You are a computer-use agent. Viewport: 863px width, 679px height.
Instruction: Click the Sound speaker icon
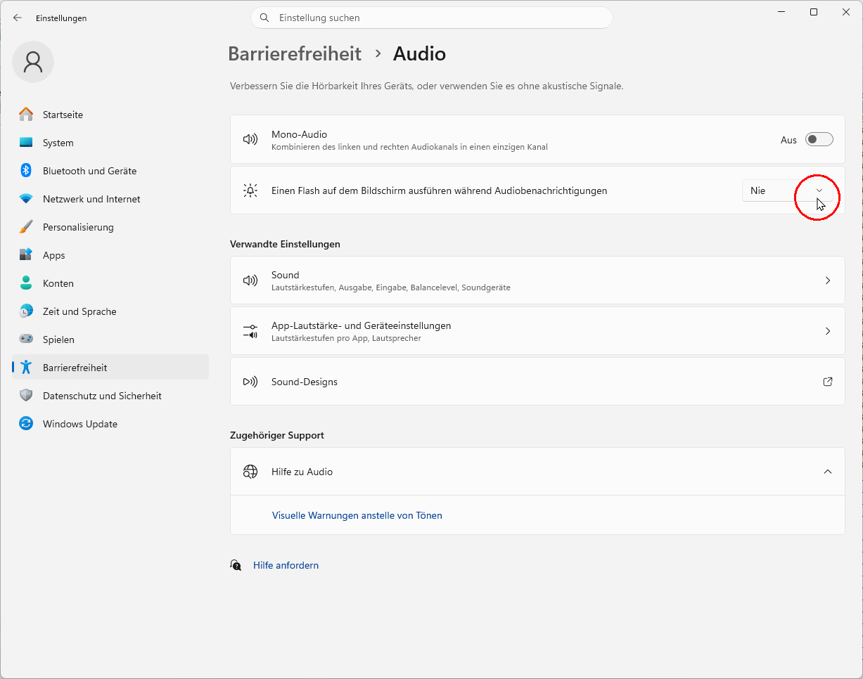click(250, 280)
